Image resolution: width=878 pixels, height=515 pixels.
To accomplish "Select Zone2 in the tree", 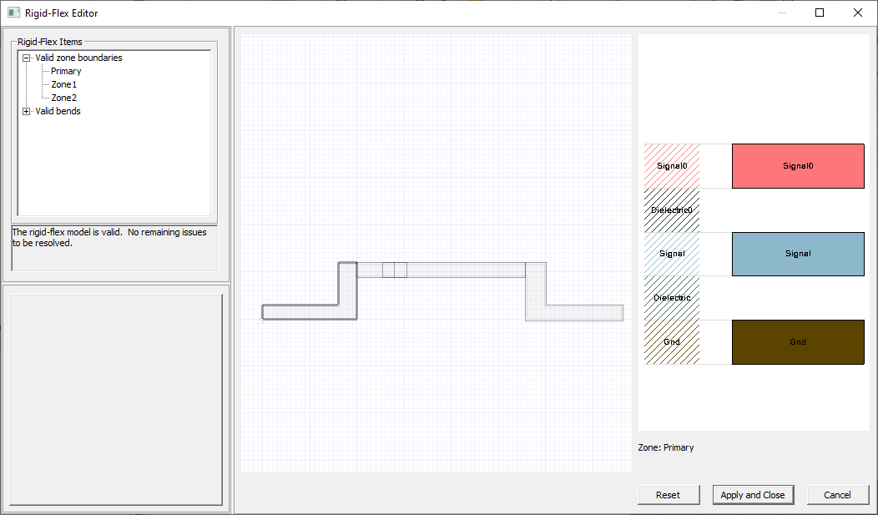I will tap(64, 98).
